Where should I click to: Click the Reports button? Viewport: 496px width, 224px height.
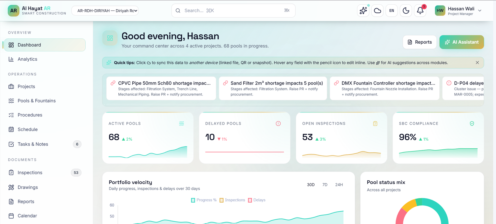tap(419, 42)
